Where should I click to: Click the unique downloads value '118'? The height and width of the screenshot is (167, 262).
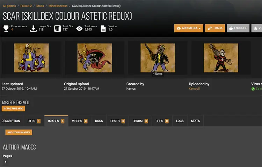coord(41,30)
